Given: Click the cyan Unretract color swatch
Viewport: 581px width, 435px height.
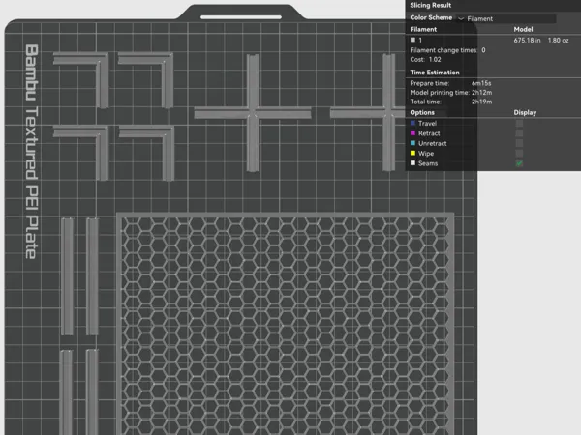Looking at the screenshot, I should click(x=413, y=143).
